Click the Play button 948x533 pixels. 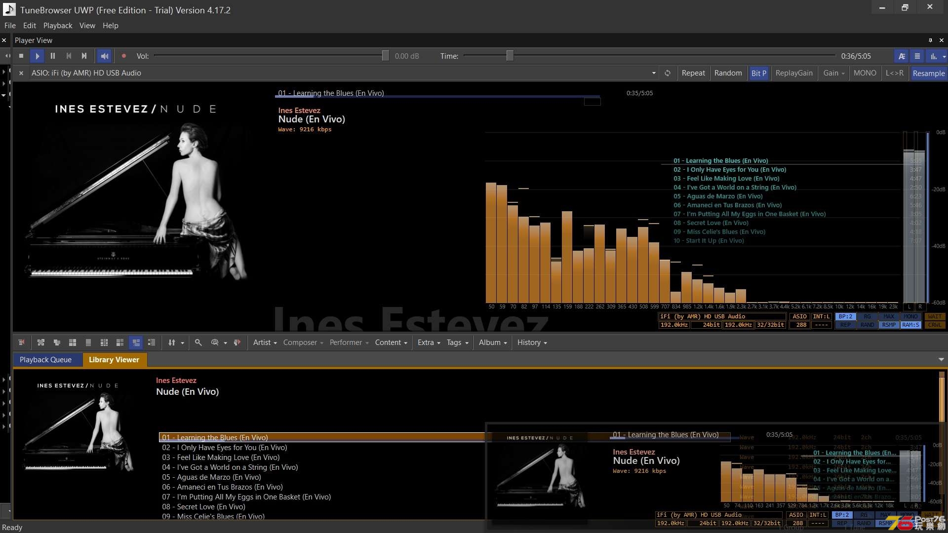pos(37,56)
